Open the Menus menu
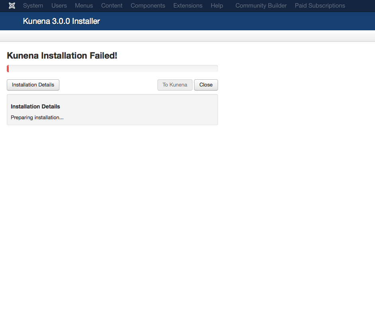 click(84, 6)
